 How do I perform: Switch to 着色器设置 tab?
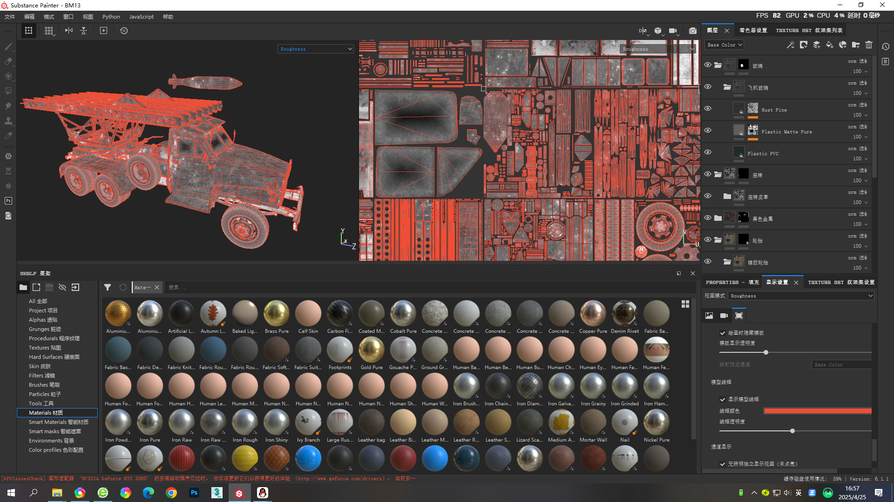tap(753, 30)
